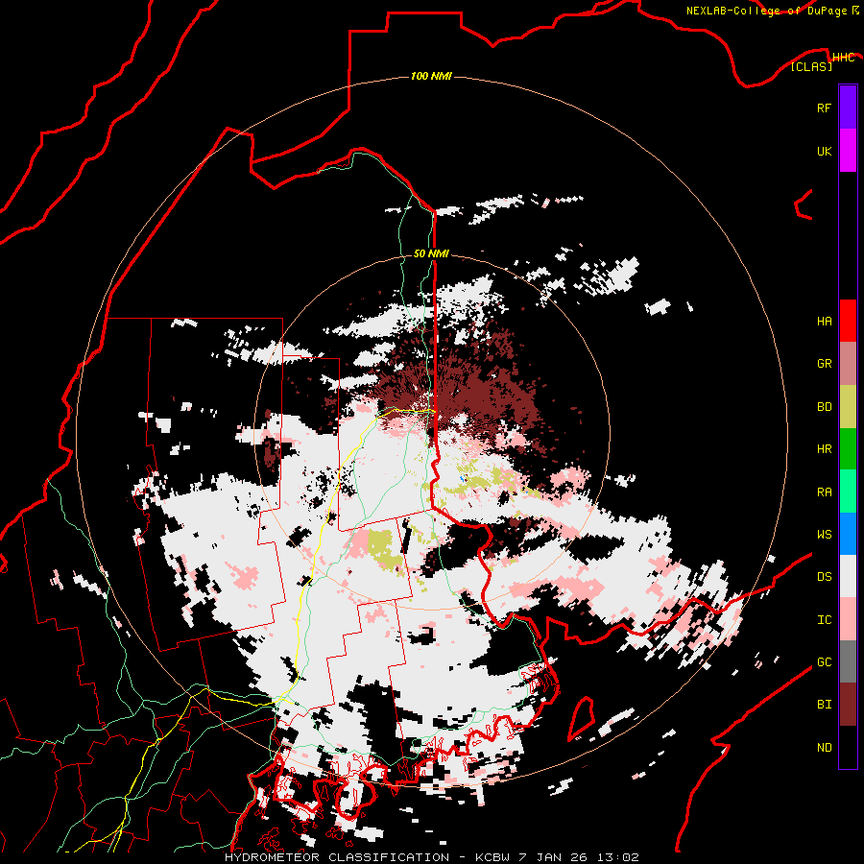864x864 pixels.
Task: Pick the RA mint-green legend swatch
Action: point(848,492)
